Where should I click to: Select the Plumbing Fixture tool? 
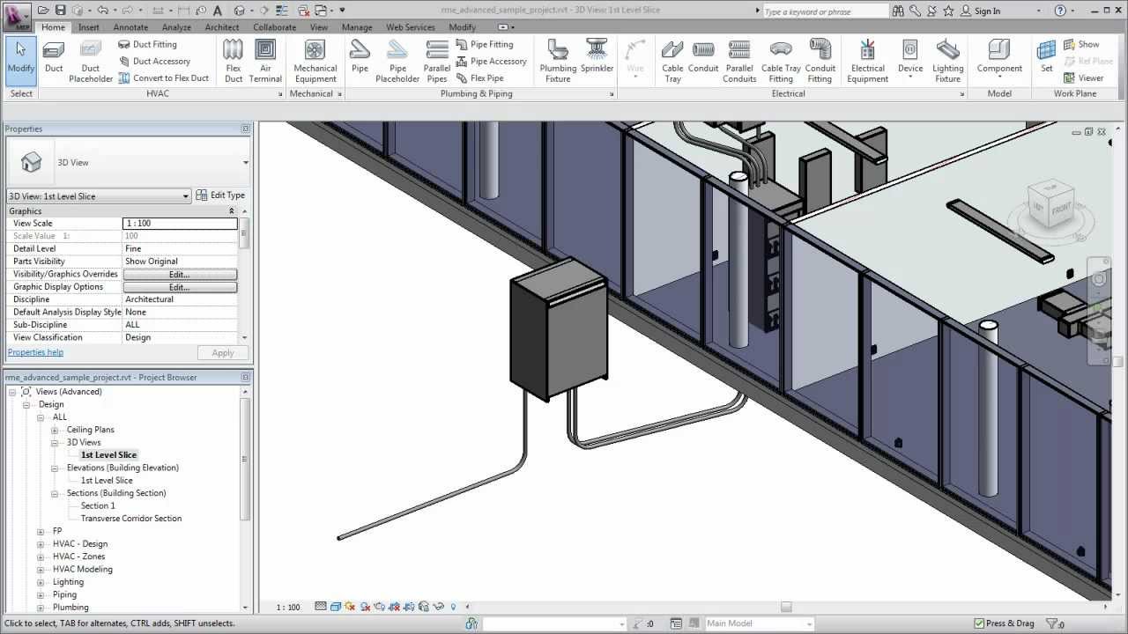tap(557, 59)
